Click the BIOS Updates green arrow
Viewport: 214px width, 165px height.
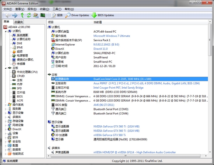94,15
